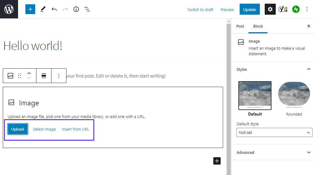Open the List View outline icon
This screenshot has width=314, height=175.
click(x=87, y=9)
